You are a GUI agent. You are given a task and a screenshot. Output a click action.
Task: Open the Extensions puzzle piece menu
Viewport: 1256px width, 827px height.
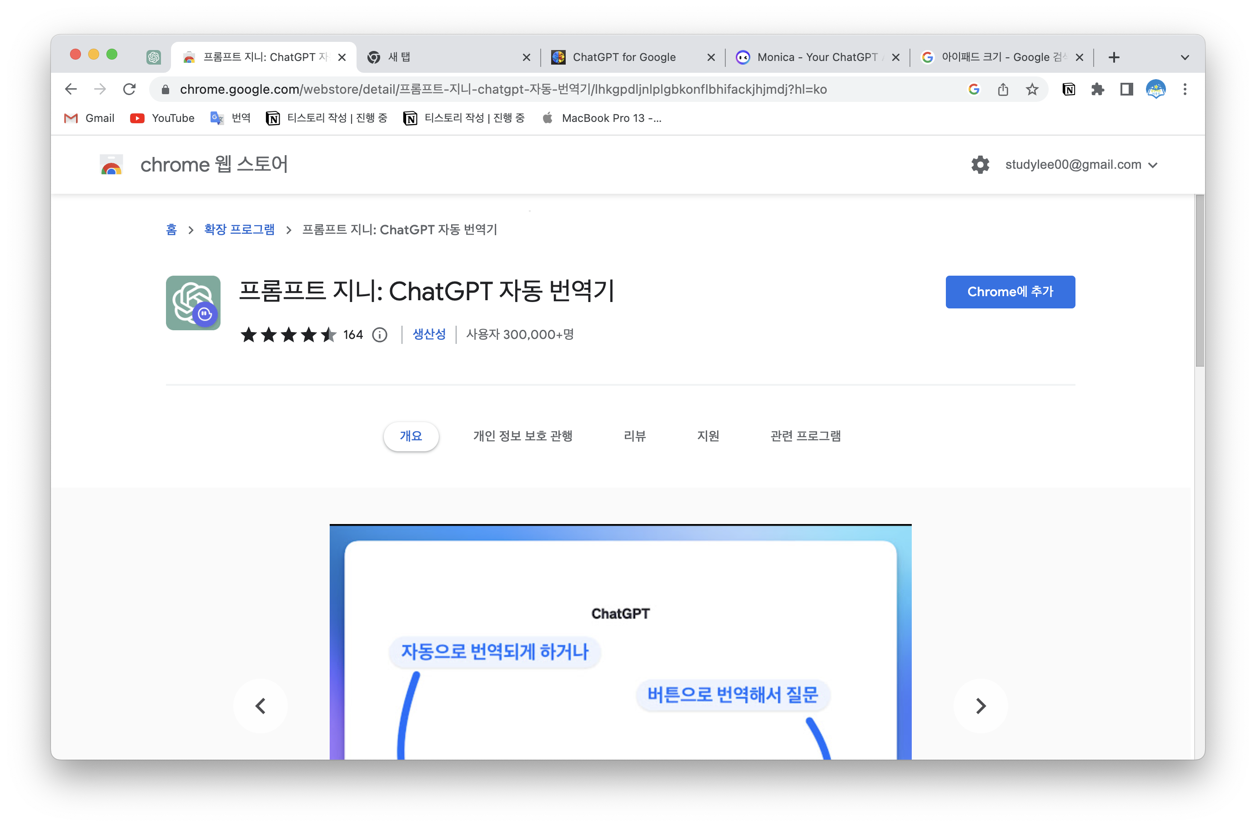pos(1098,89)
